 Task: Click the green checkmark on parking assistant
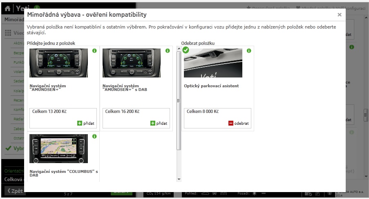click(186, 50)
